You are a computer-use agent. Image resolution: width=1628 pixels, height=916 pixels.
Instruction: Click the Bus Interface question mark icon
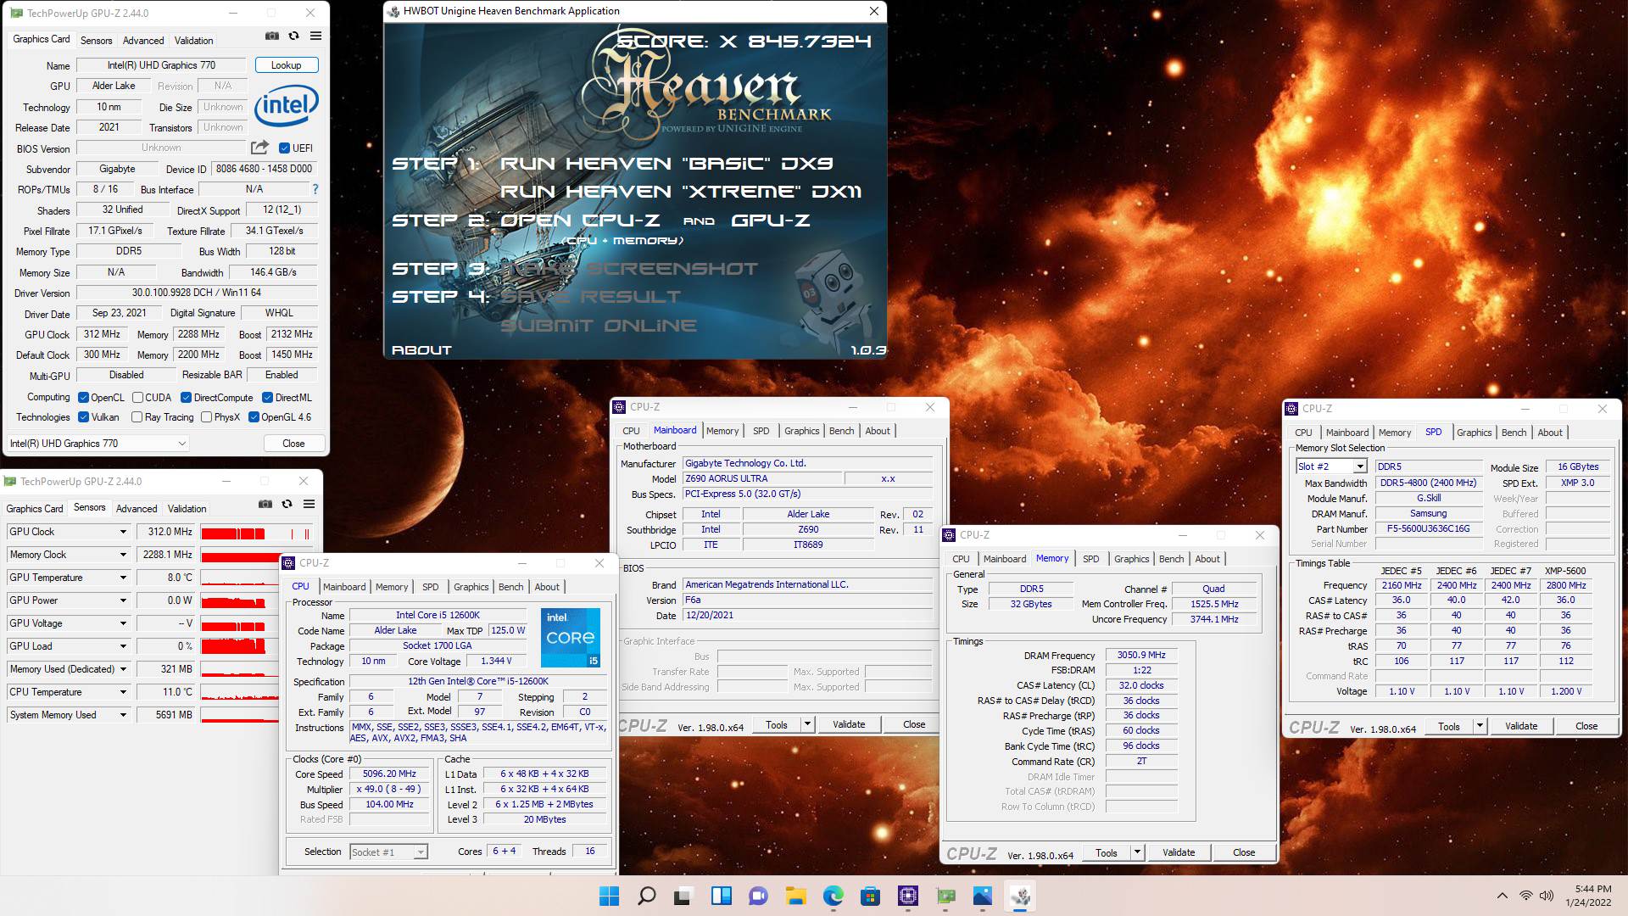coord(315,189)
